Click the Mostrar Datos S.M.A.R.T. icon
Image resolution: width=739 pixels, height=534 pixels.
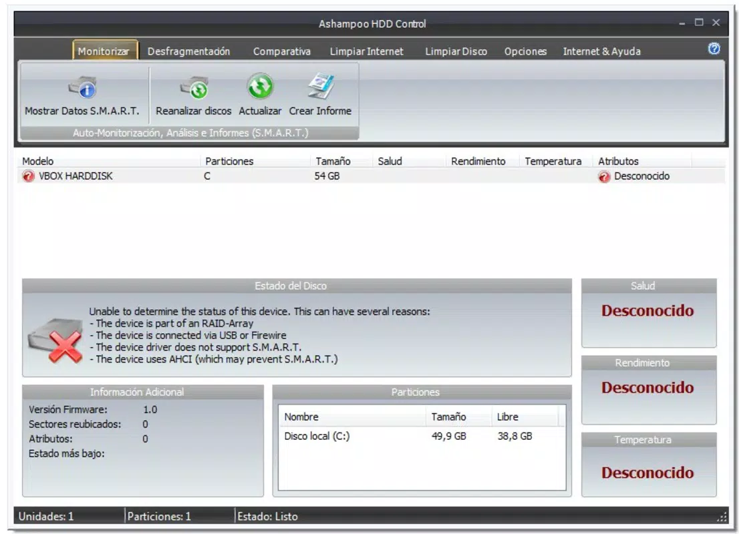click(82, 87)
